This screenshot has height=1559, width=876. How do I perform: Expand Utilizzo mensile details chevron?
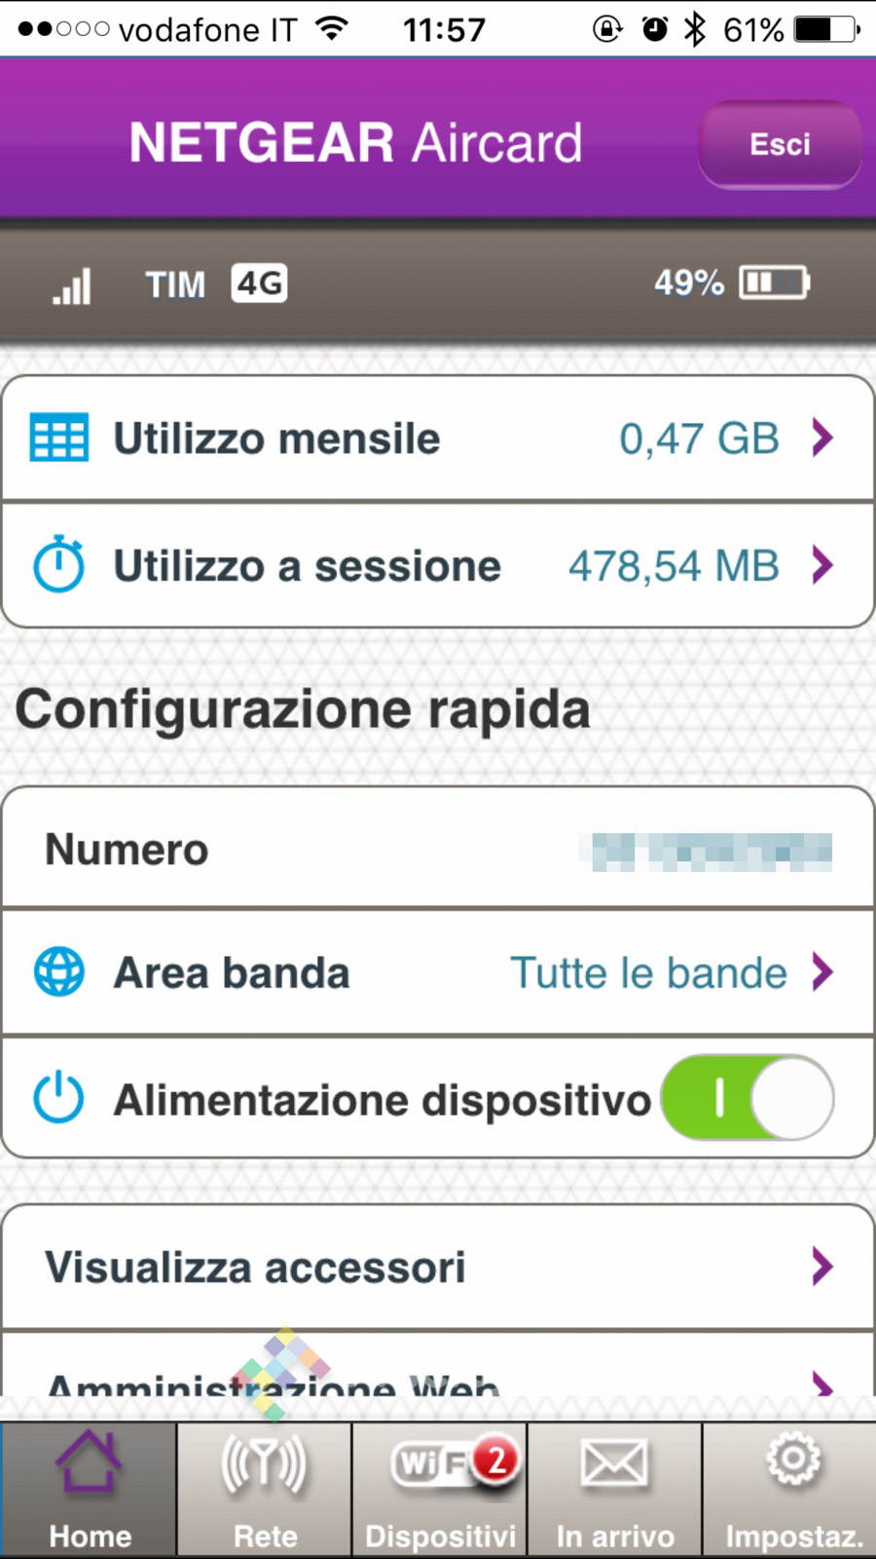click(x=822, y=437)
